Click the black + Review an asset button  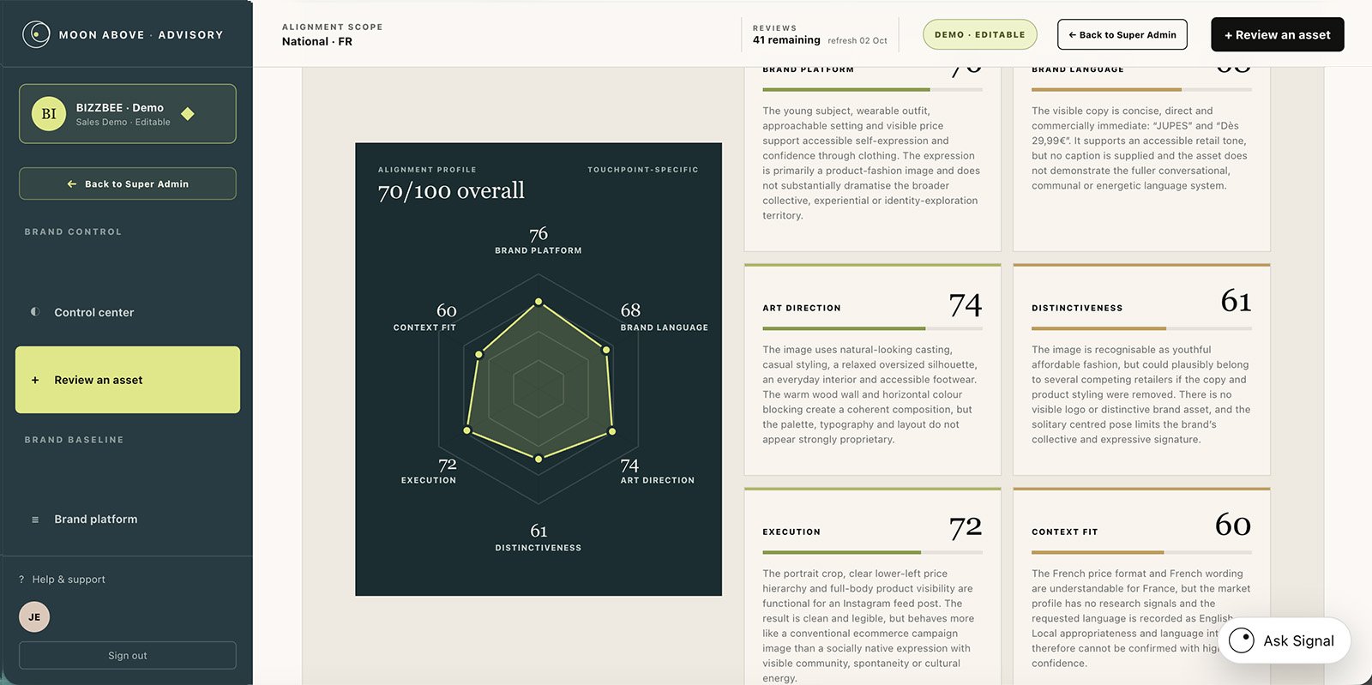click(x=1278, y=34)
